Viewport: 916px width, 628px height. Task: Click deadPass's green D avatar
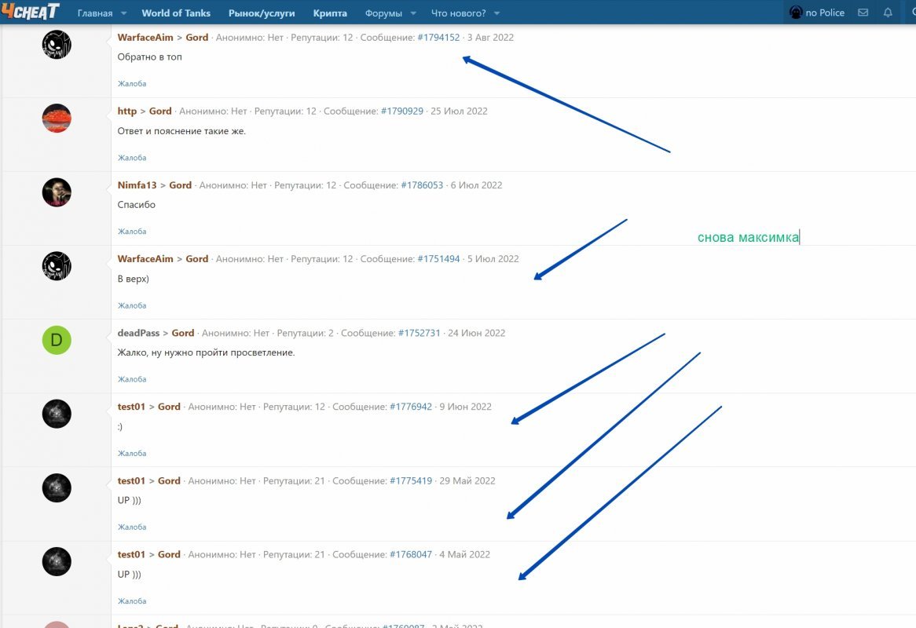click(57, 340)
